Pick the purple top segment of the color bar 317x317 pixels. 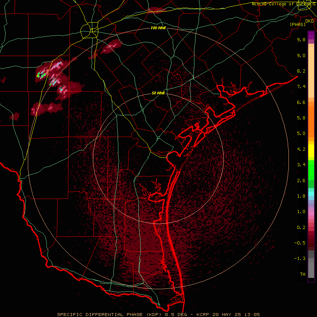pos(311,35)
